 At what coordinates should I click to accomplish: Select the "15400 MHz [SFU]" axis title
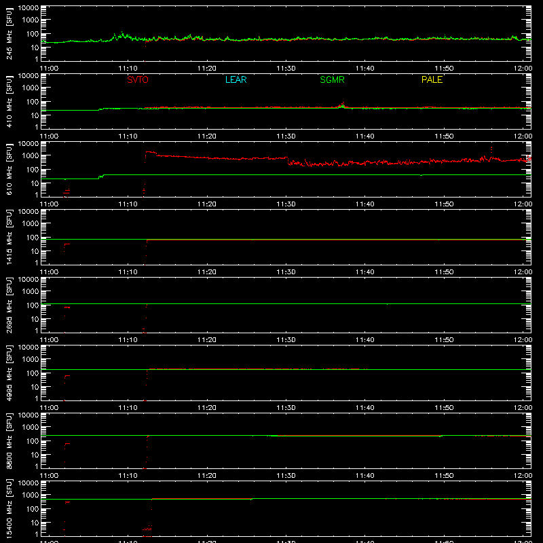pos(9,508)
